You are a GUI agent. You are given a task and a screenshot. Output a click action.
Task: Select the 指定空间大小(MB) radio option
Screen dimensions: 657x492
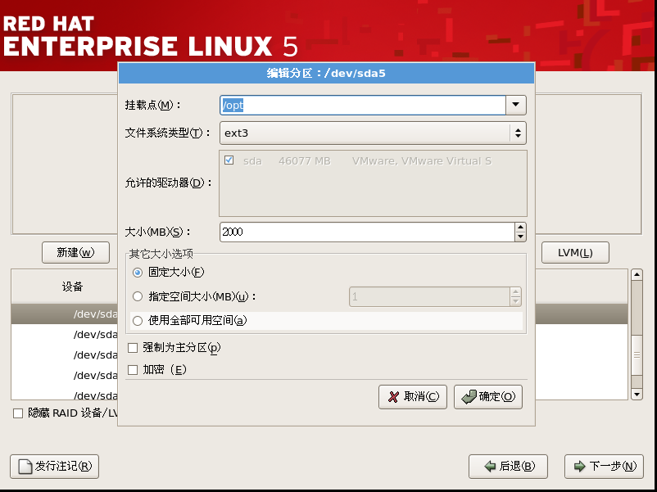pos(138,297)
